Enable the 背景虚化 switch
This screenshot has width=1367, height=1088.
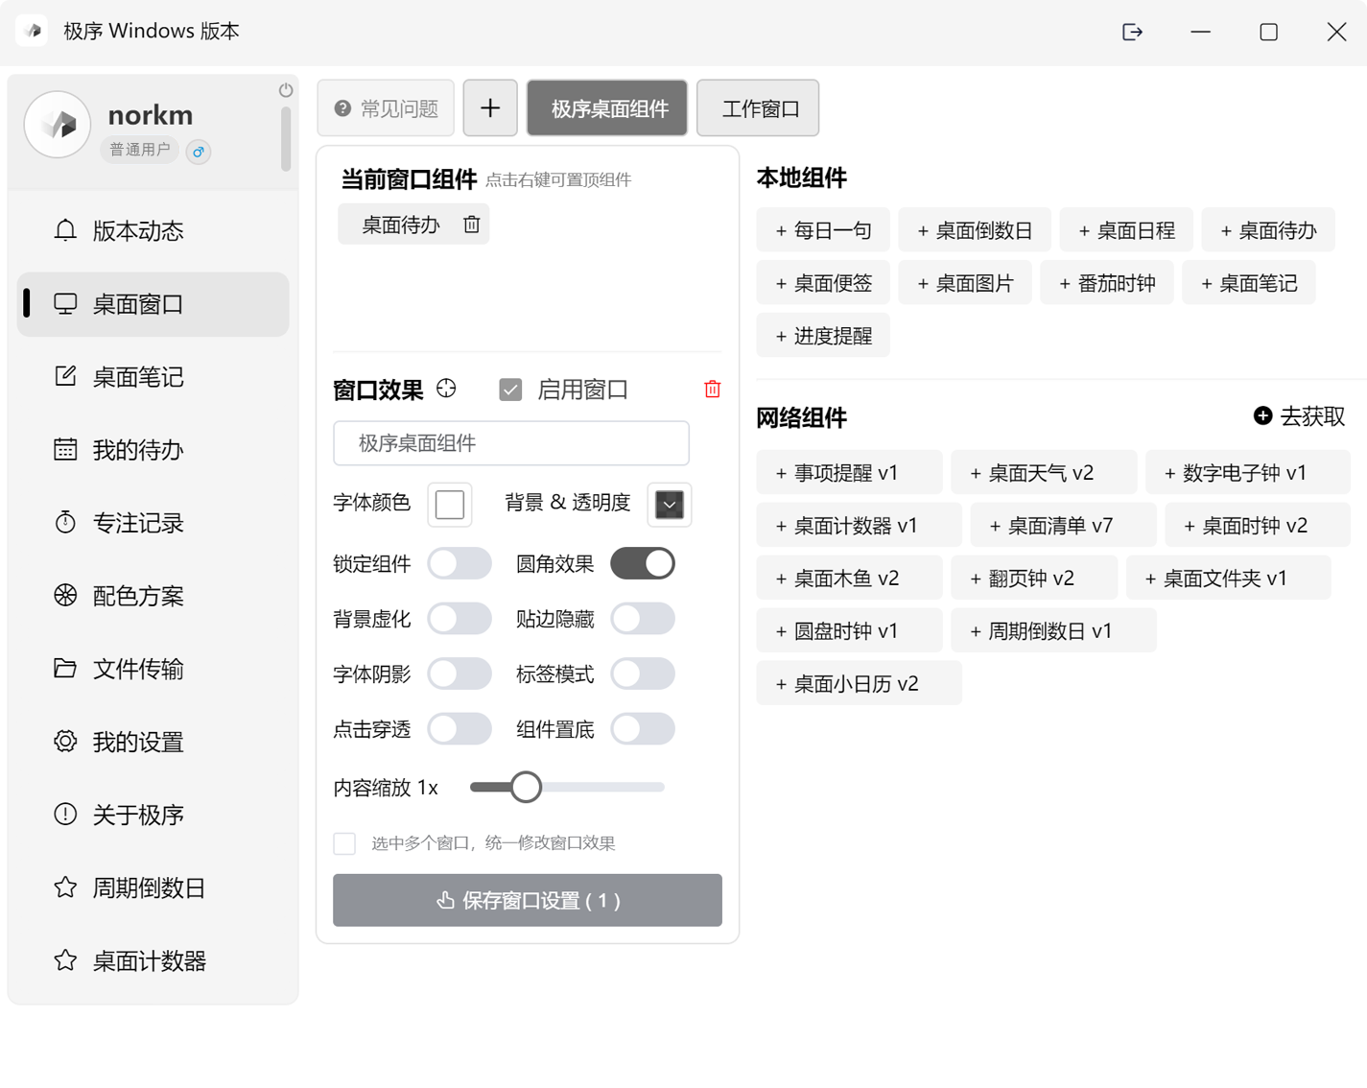tap(460, 619)
